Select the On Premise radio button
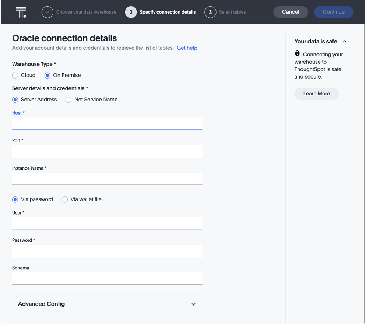 pos(47,75)
